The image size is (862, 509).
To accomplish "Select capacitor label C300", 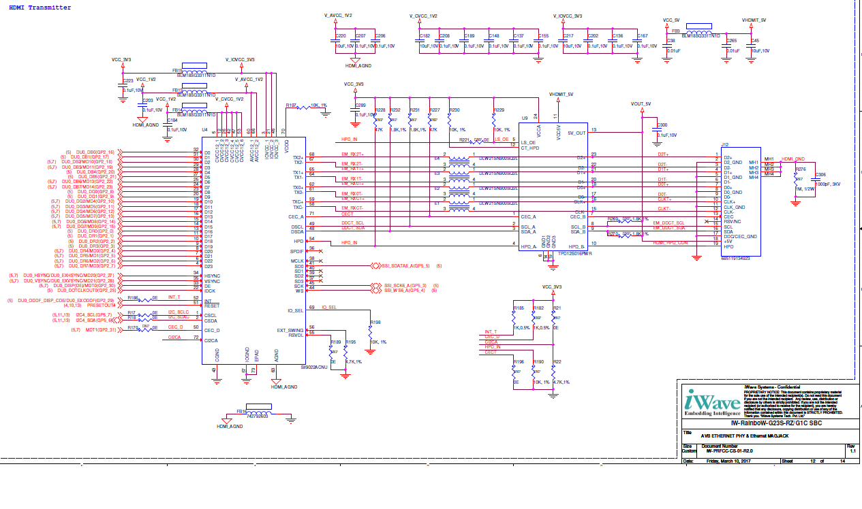I will (x=662, y=125).
